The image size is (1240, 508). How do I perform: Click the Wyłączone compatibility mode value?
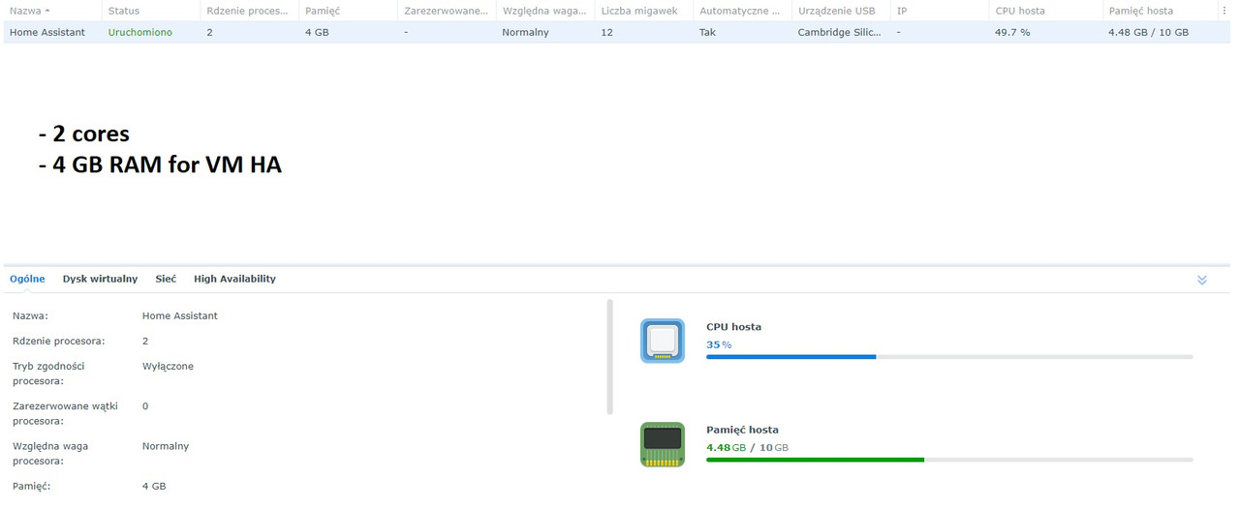coord(168,366)
